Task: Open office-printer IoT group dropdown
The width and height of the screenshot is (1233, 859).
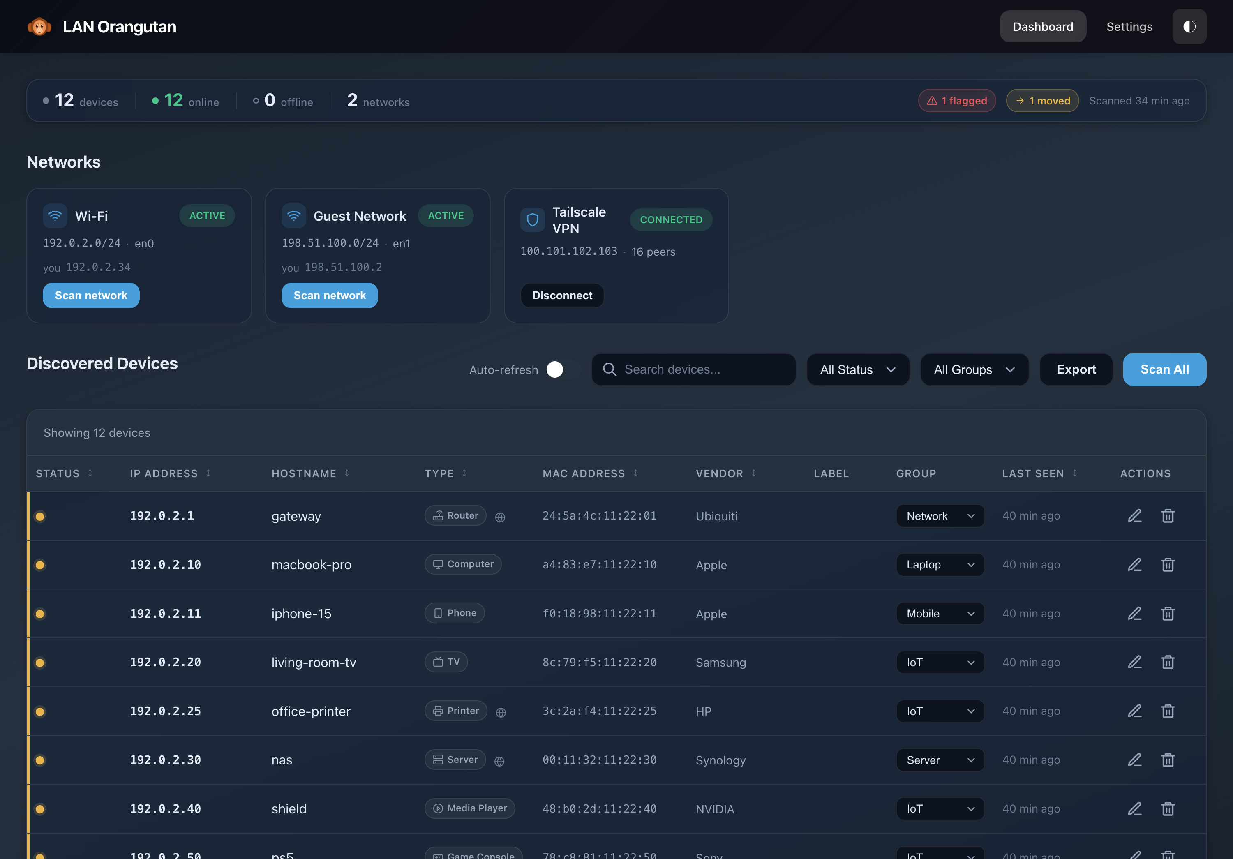Action: coord(940,711)
